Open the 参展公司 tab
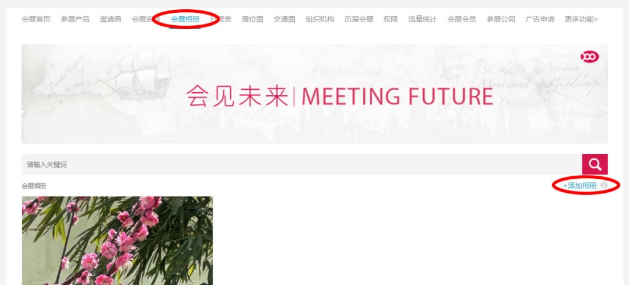Screen dimensions: 629x285 click(501, 19)
